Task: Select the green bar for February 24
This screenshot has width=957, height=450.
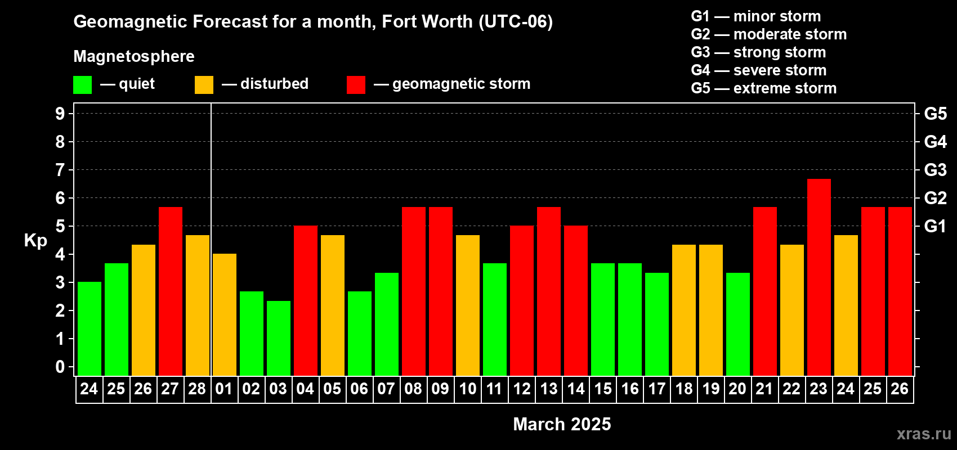Action: 89,329
